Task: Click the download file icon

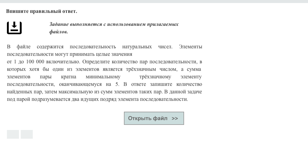Action: (14, 28)
